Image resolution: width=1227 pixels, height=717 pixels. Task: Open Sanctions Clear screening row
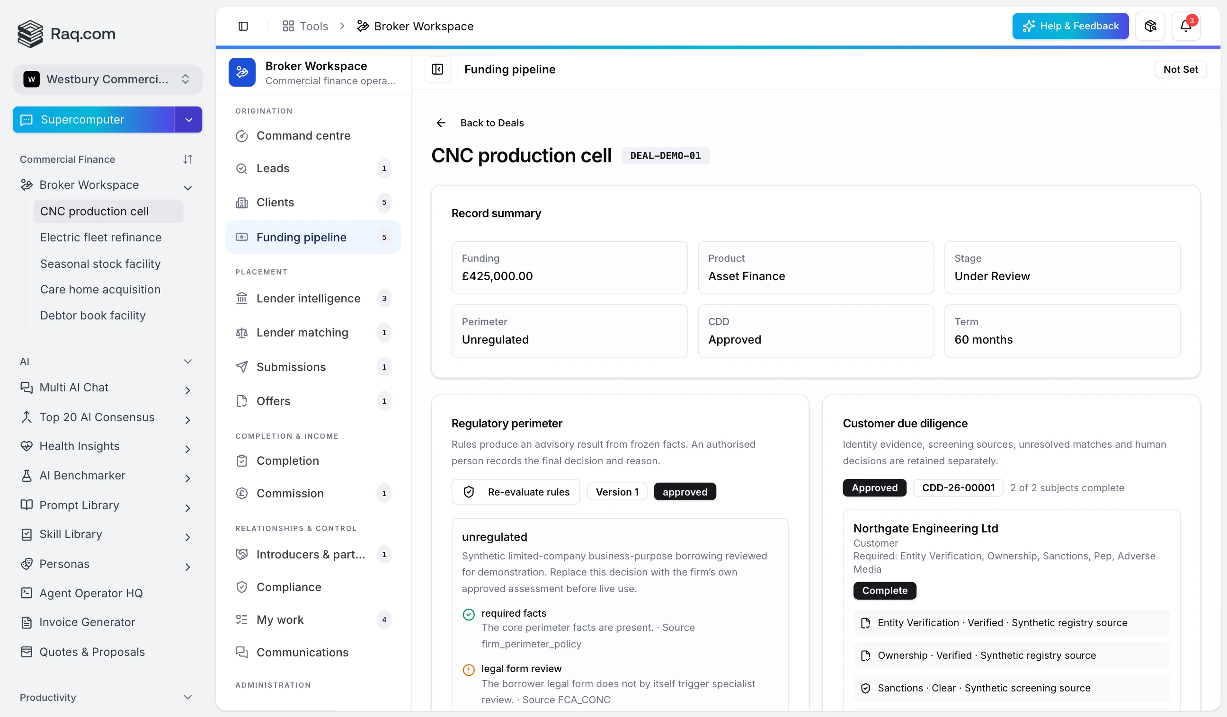[x=1011, y=688]
